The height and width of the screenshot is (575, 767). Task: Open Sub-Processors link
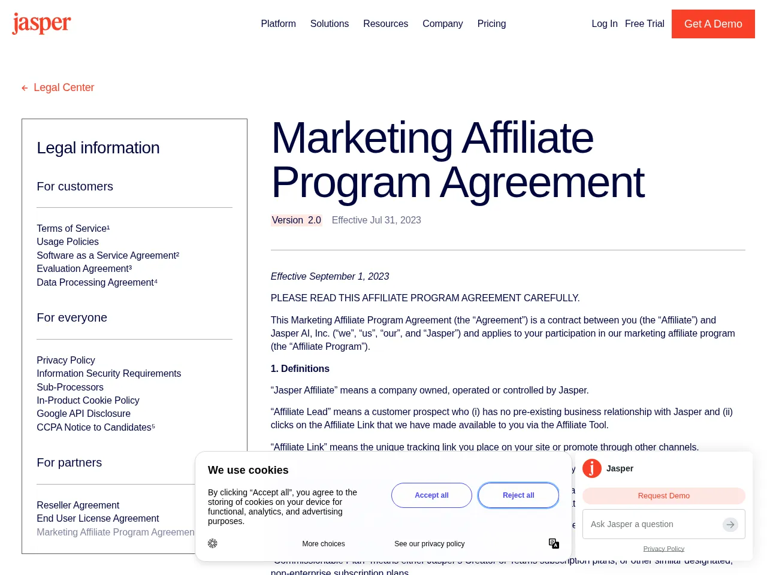[70, 387]
